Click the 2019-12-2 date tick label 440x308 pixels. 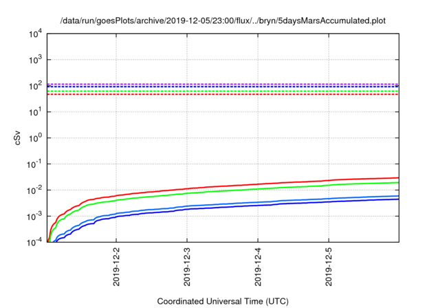tap(116, 267)
